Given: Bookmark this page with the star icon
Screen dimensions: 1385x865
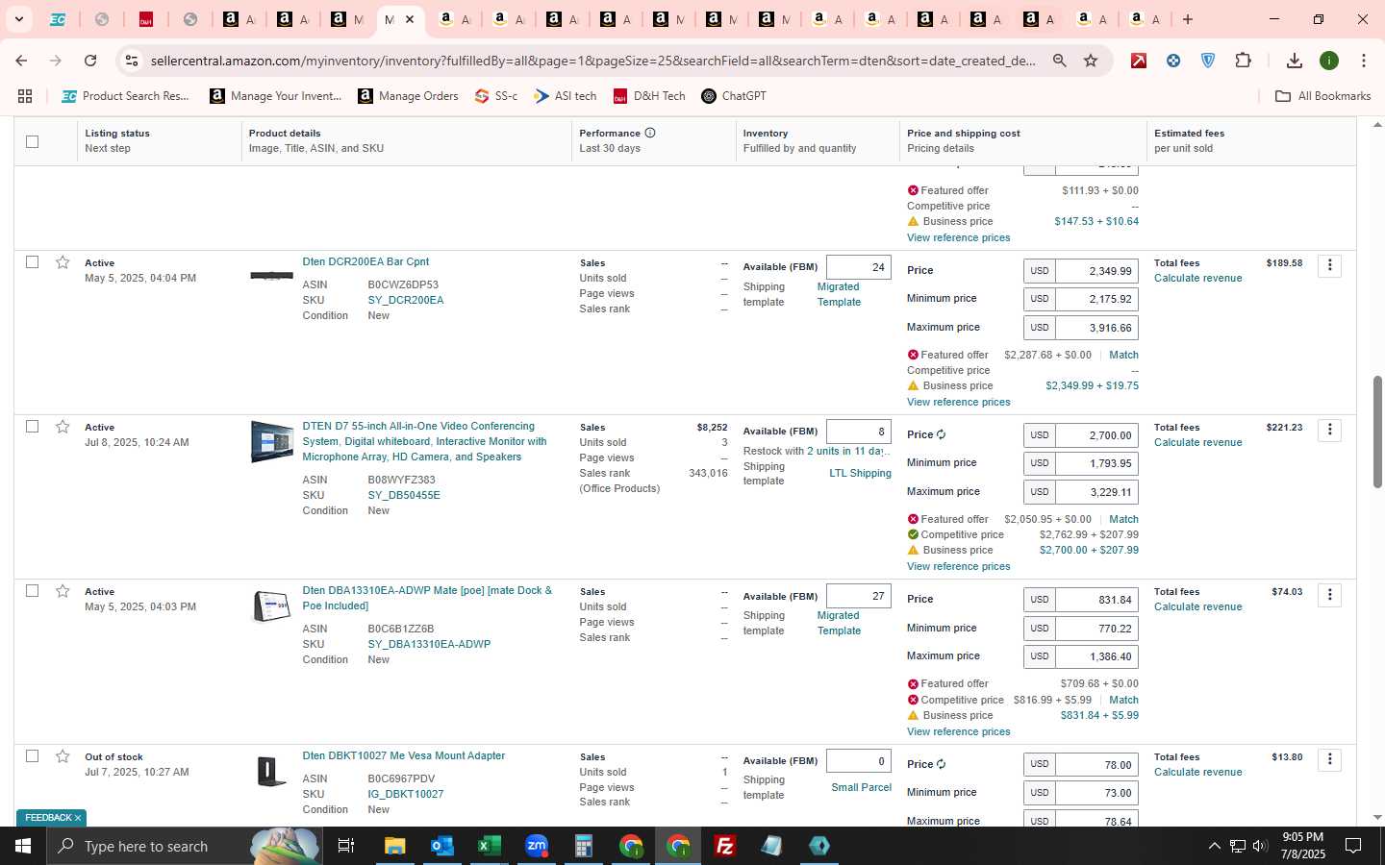Looking at the screenshot, I should point(1091,61).
